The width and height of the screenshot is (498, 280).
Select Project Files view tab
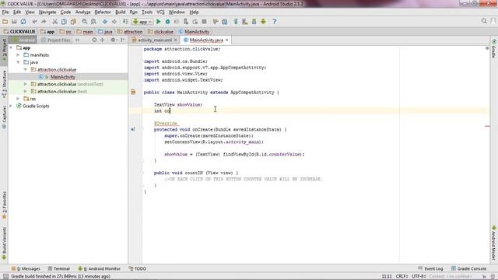[55, 40]
